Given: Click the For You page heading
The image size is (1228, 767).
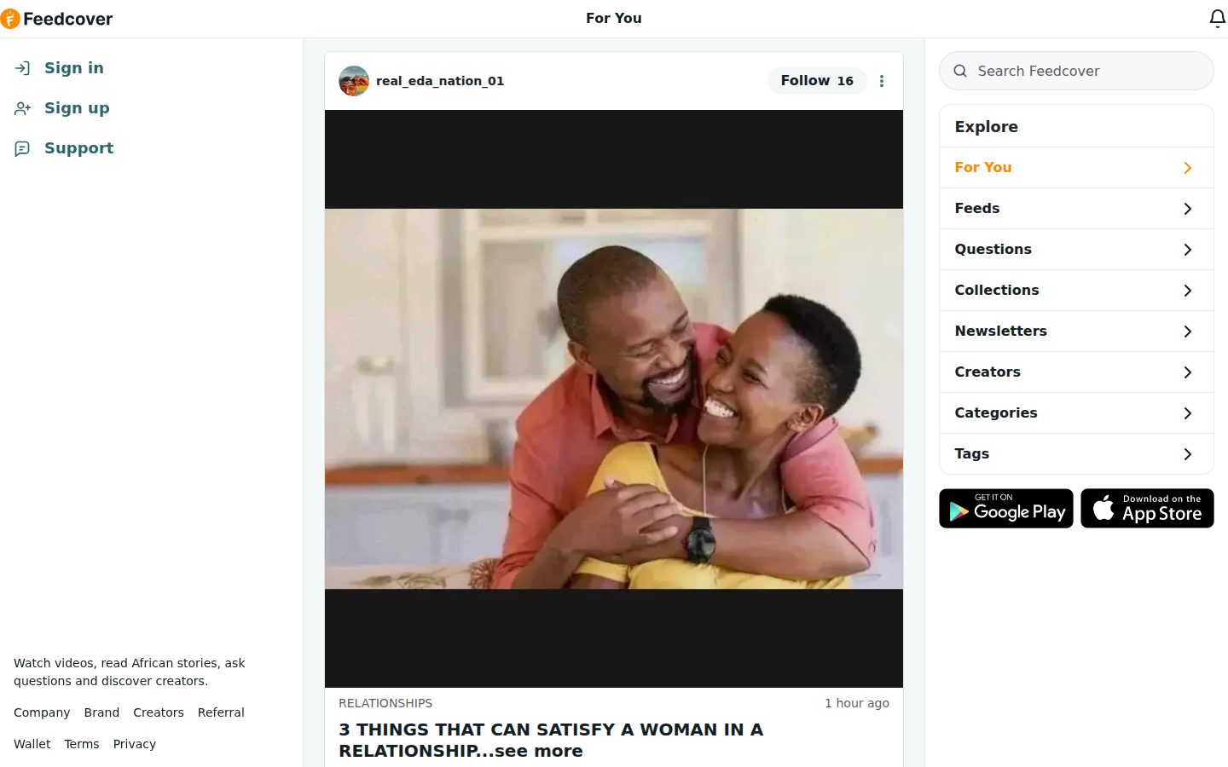Looking at the screenshot, I should pos(614,18).
